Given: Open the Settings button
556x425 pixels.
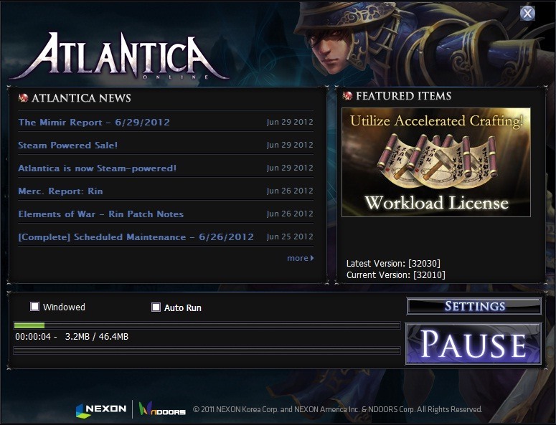Looking at the screenshot, I should pos(474,306).
